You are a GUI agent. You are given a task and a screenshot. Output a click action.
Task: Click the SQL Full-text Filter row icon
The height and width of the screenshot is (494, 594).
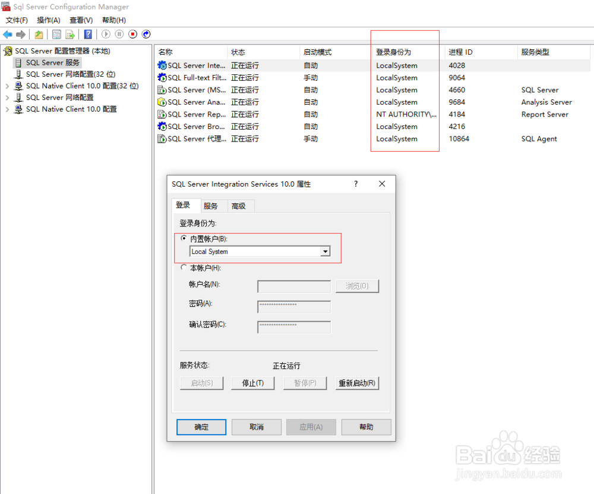pos(162,77)
